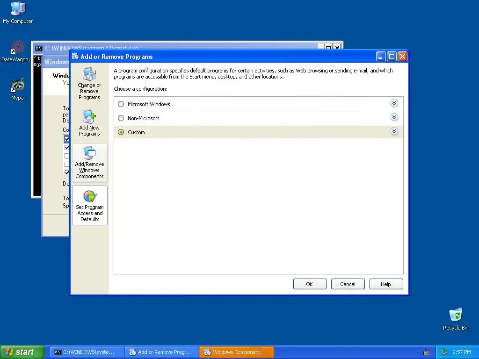Screen dimensions: 479x359
Task: Choose the Microsoft Windows configuration radio button
Action: click(121, 104)
